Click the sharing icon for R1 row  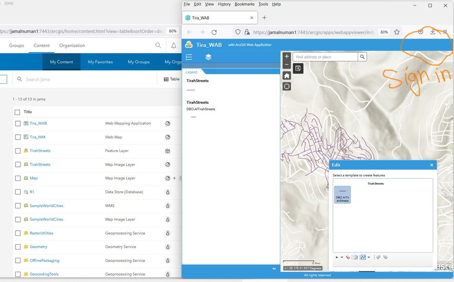point(168,192)
